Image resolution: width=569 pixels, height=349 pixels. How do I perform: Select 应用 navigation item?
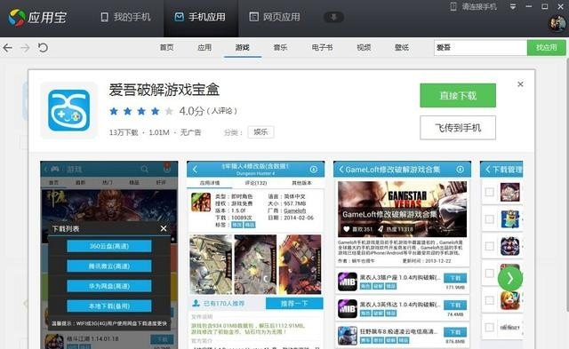204,47
